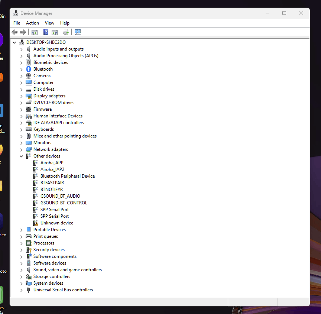Image resolution: width=321 pixels, height=314 pixels.
Task: Click the Forward navigation arrow
Action: (23, 32)
